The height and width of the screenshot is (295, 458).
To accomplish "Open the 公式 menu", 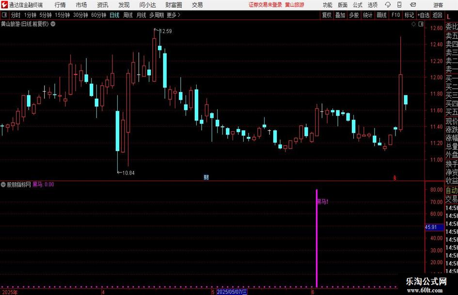I will [357, 5].
